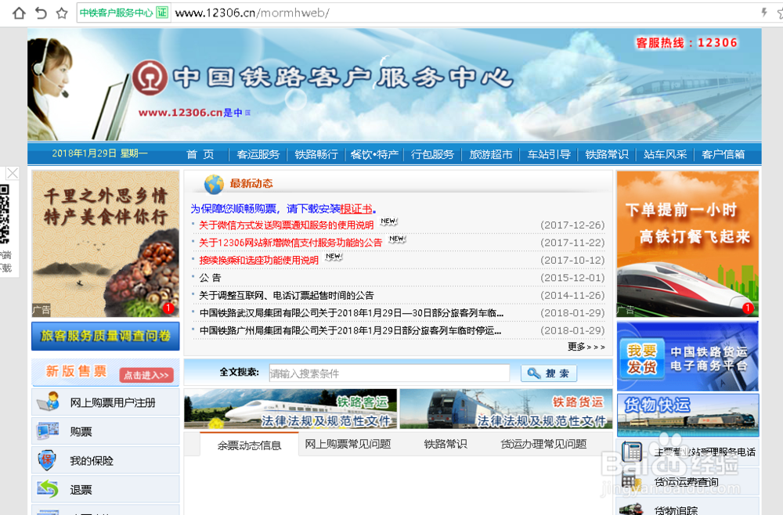
Task: Open 网上购票用户注册 link
Action: click(x=112, y=402)
